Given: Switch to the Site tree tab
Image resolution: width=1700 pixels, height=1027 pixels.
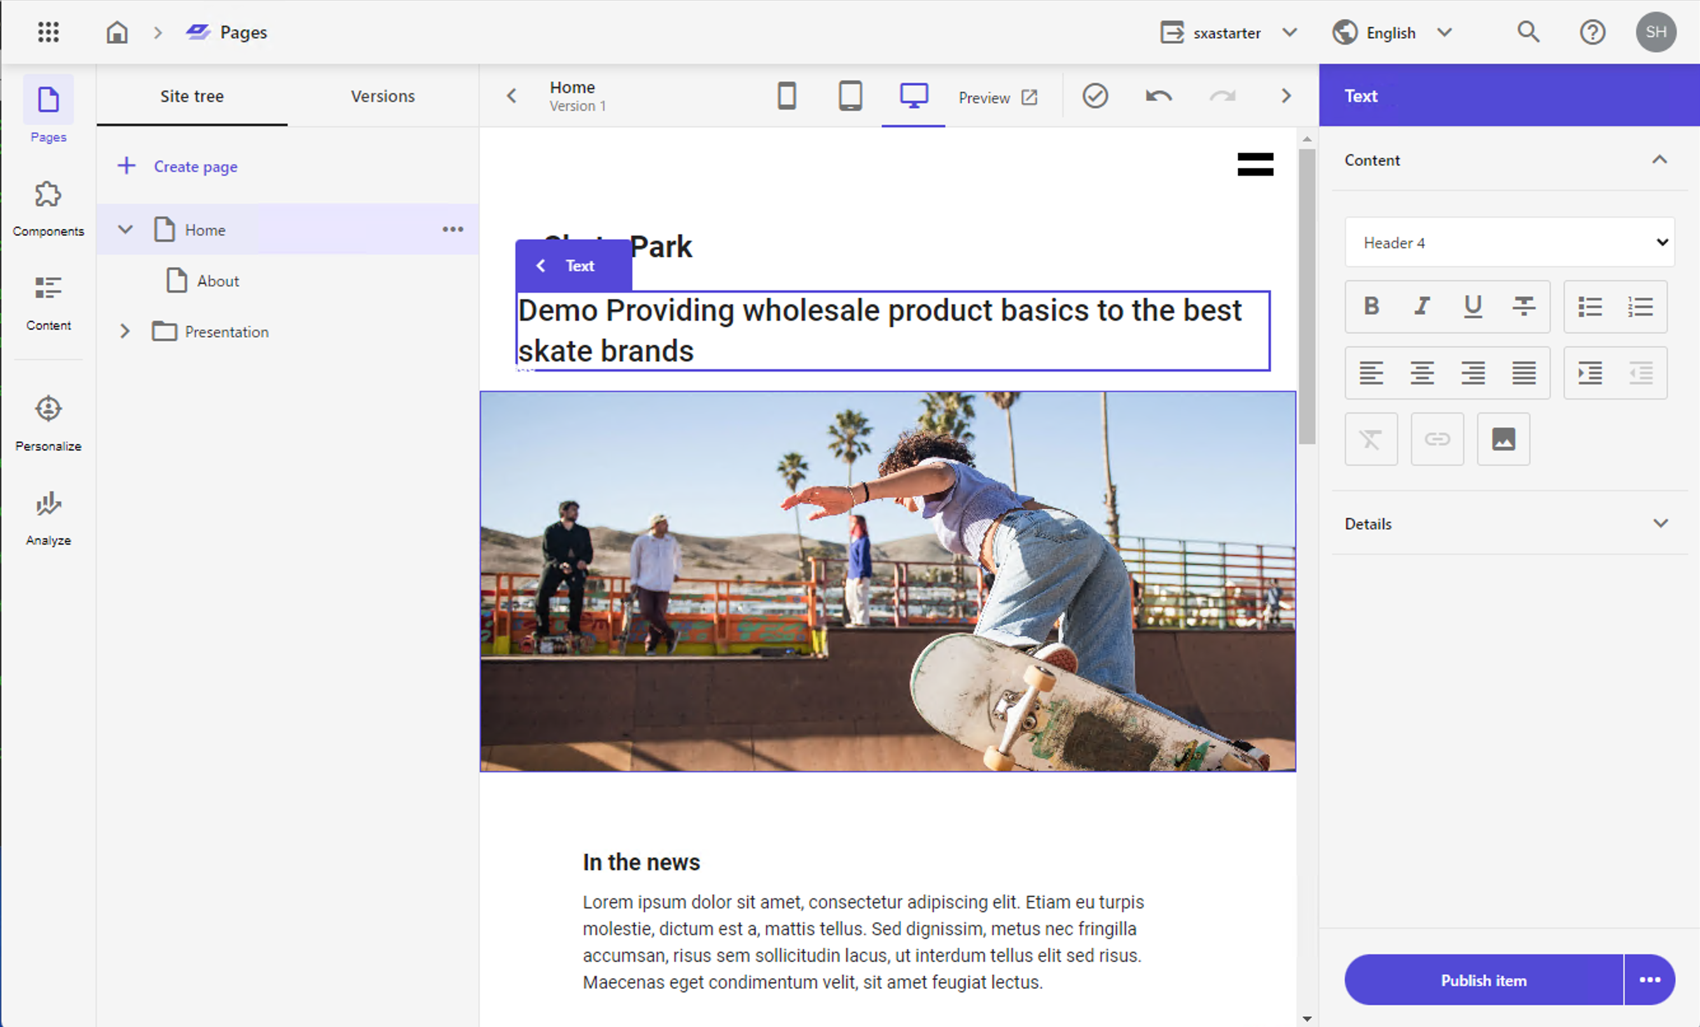Looking at the screenshot, I should click(192, 96).
